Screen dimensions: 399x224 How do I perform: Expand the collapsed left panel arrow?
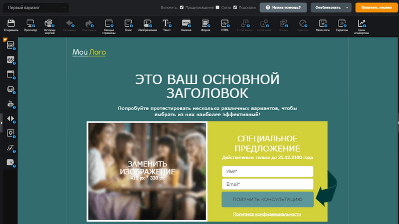(2, 123)
